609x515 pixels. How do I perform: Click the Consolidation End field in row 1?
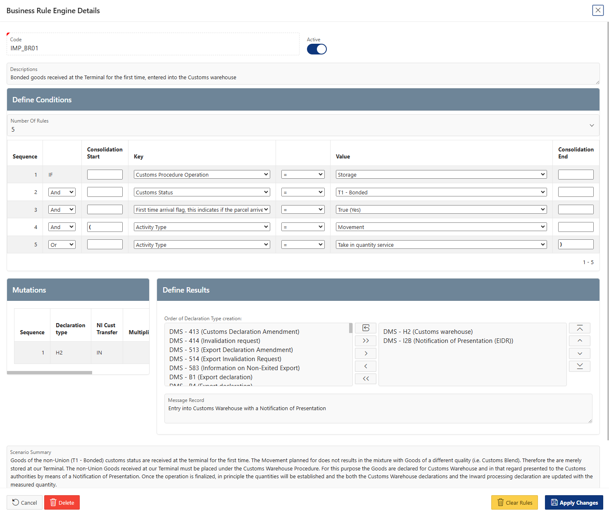point(576,175)
